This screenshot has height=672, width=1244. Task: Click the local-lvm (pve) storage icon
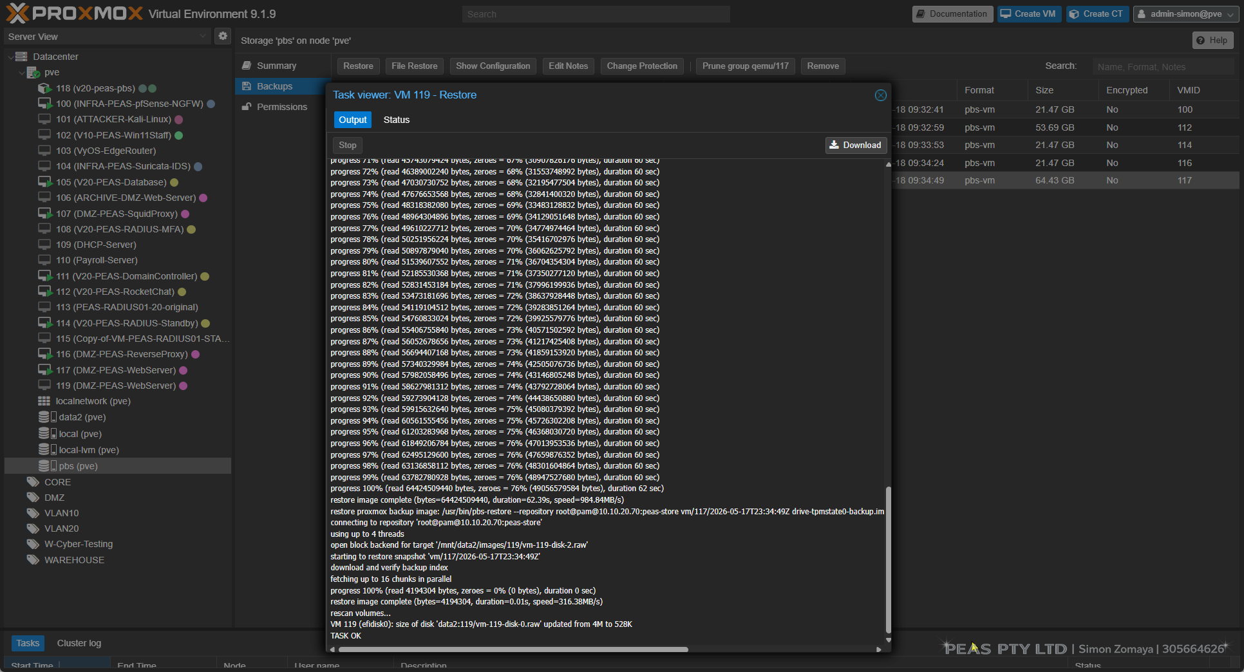(47, 450)
